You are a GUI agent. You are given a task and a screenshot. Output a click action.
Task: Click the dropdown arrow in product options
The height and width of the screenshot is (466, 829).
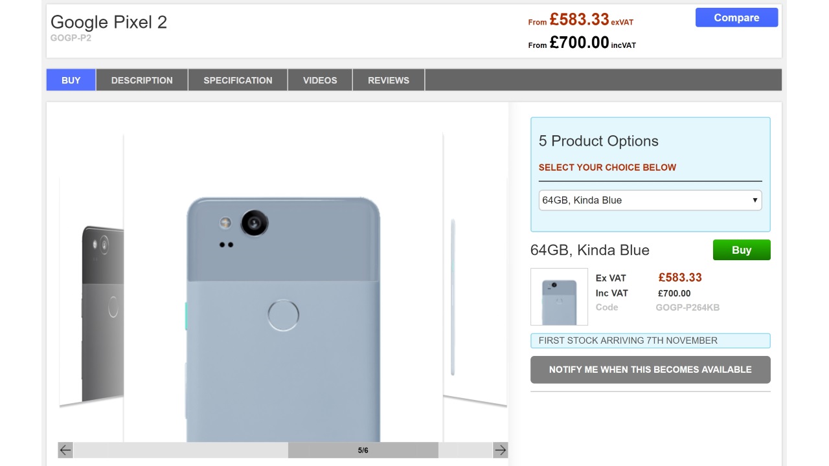[x=755, y=200]
